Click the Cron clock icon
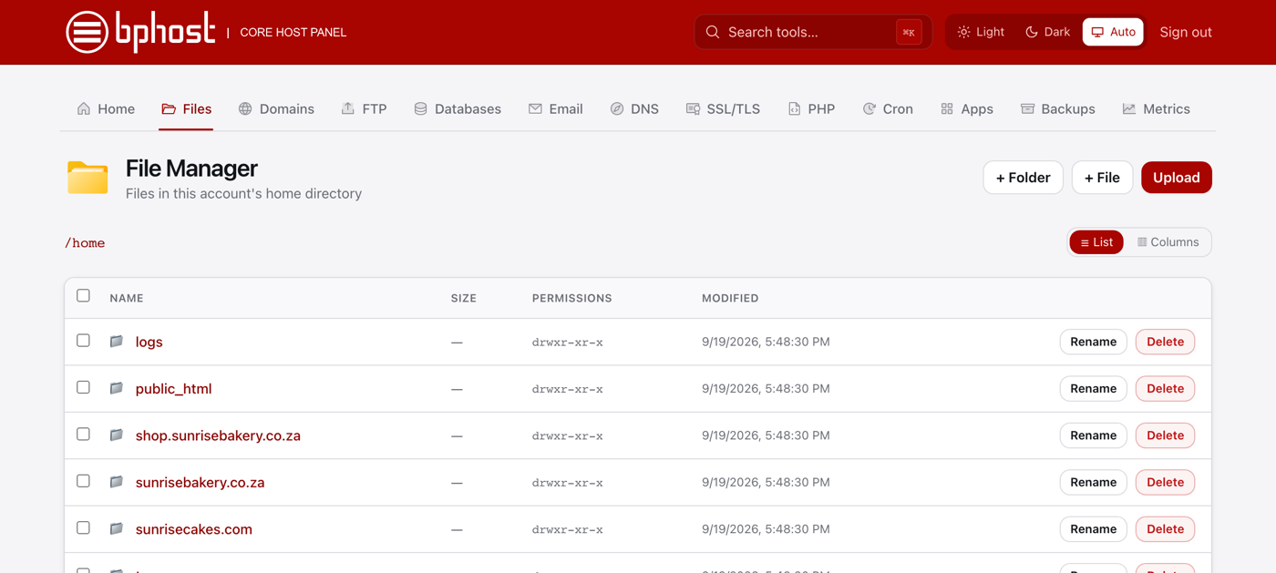 point(869,108)
